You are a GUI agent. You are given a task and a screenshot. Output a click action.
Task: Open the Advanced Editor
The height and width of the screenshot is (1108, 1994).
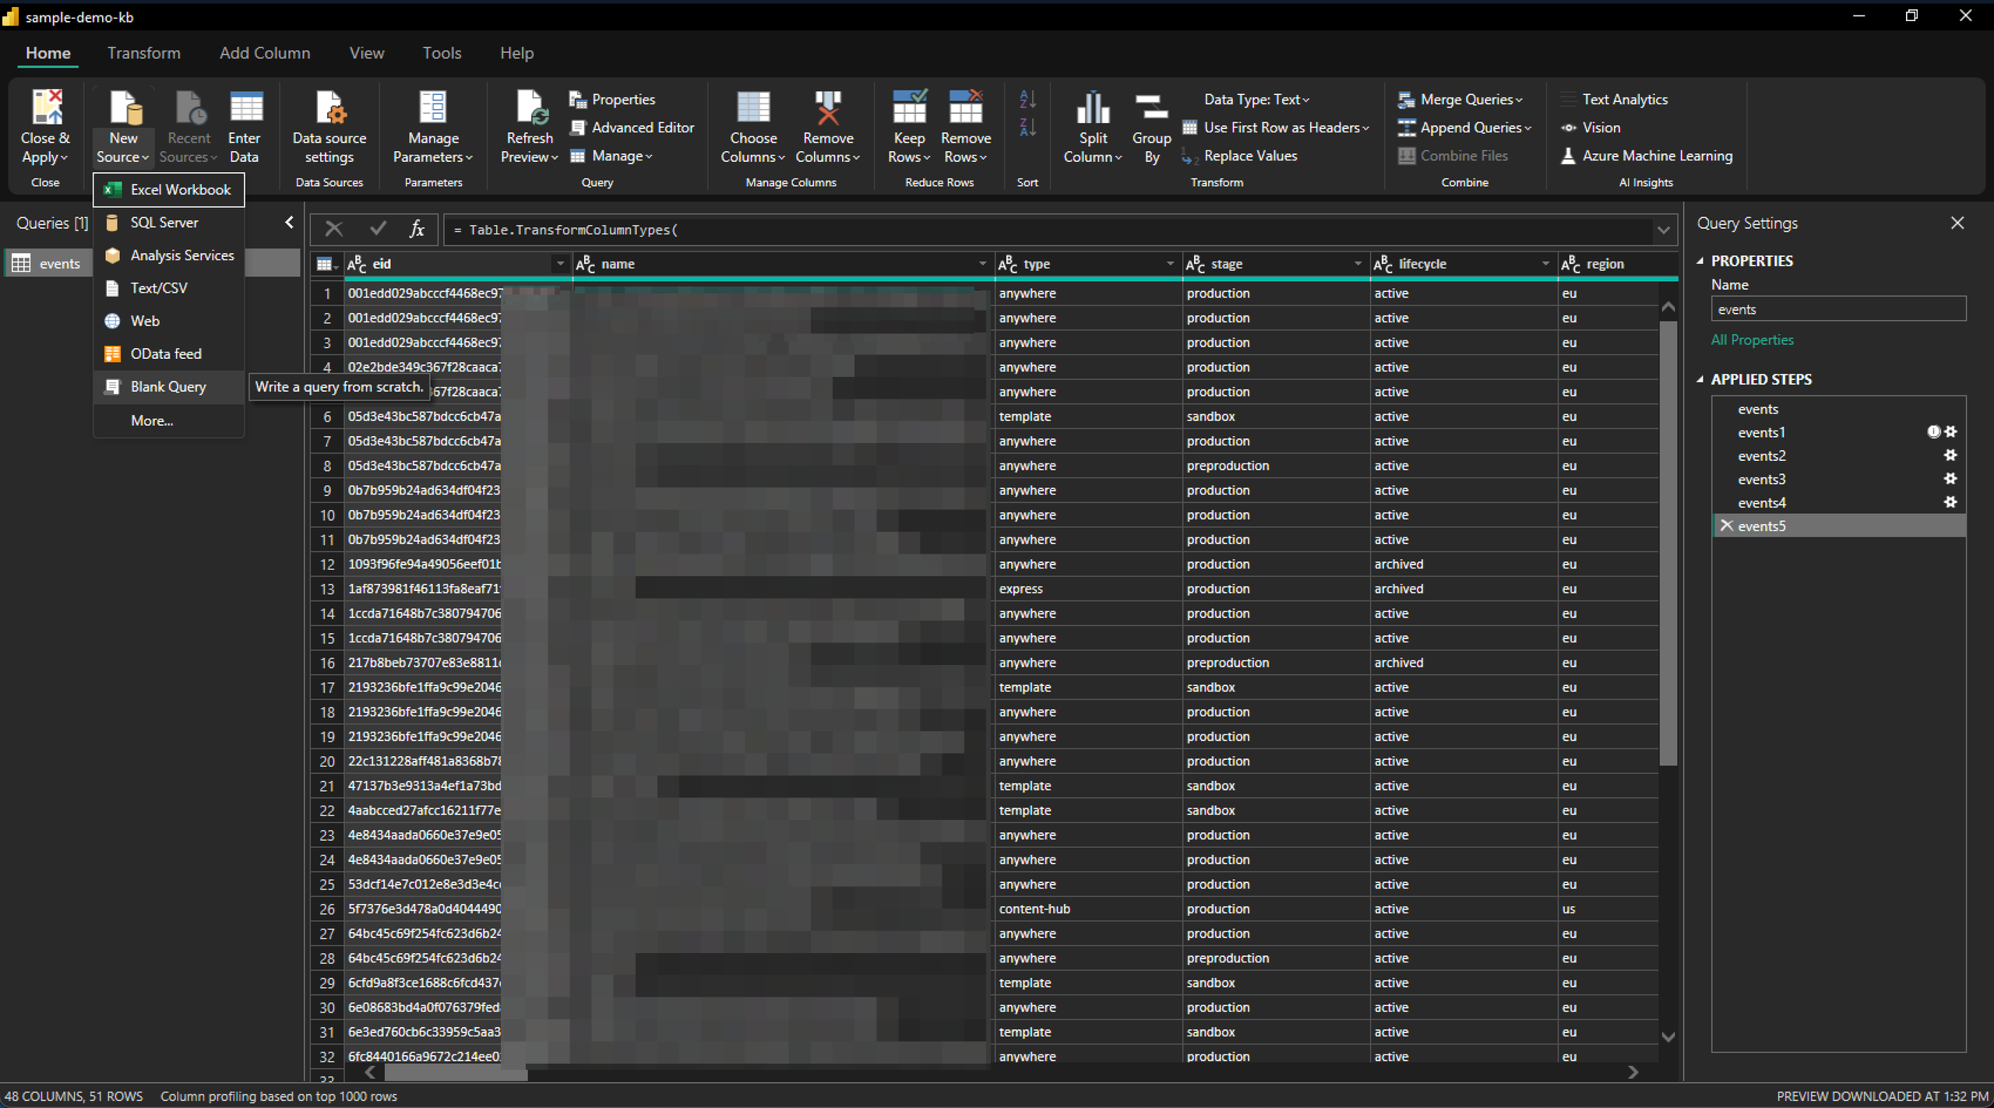pos(632,127)
